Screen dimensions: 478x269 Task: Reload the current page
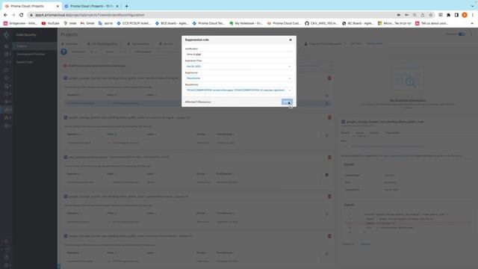click(x=22, y=15)
